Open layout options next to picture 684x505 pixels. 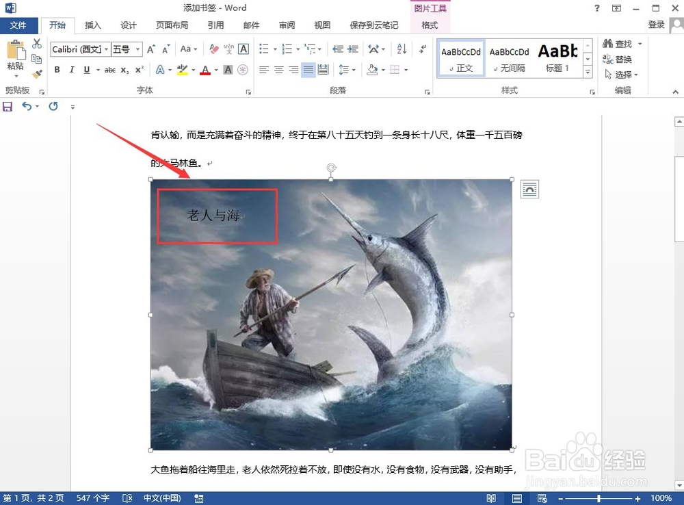(x=529, y=189)
